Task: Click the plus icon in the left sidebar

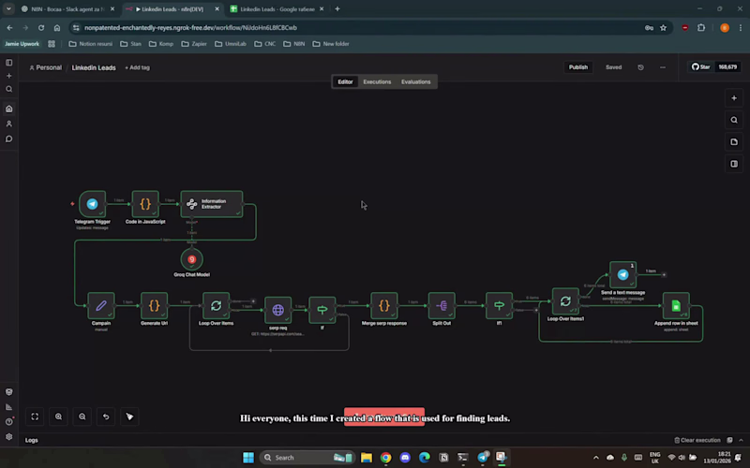Action: [9, 76]
